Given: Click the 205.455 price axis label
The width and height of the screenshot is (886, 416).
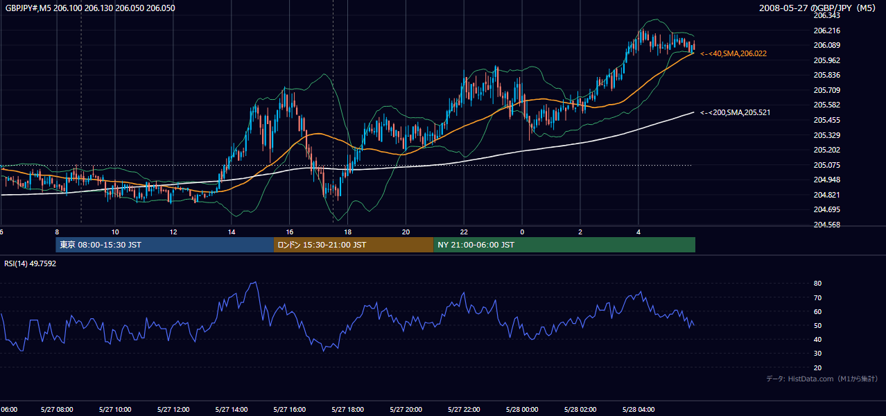Looking at the screenshot, I should (826, 120).
